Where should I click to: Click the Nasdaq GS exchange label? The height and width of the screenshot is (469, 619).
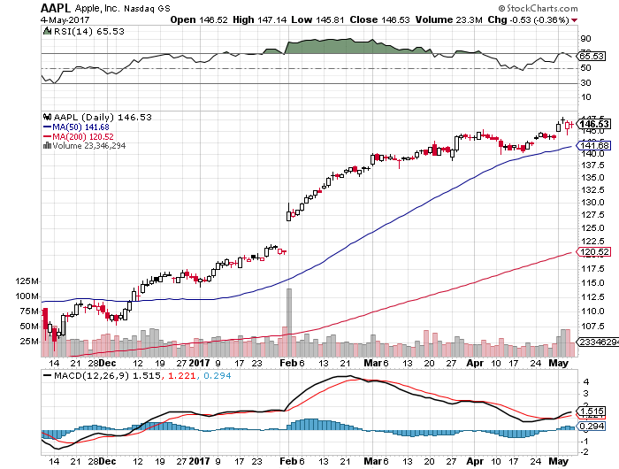[148, 9]
